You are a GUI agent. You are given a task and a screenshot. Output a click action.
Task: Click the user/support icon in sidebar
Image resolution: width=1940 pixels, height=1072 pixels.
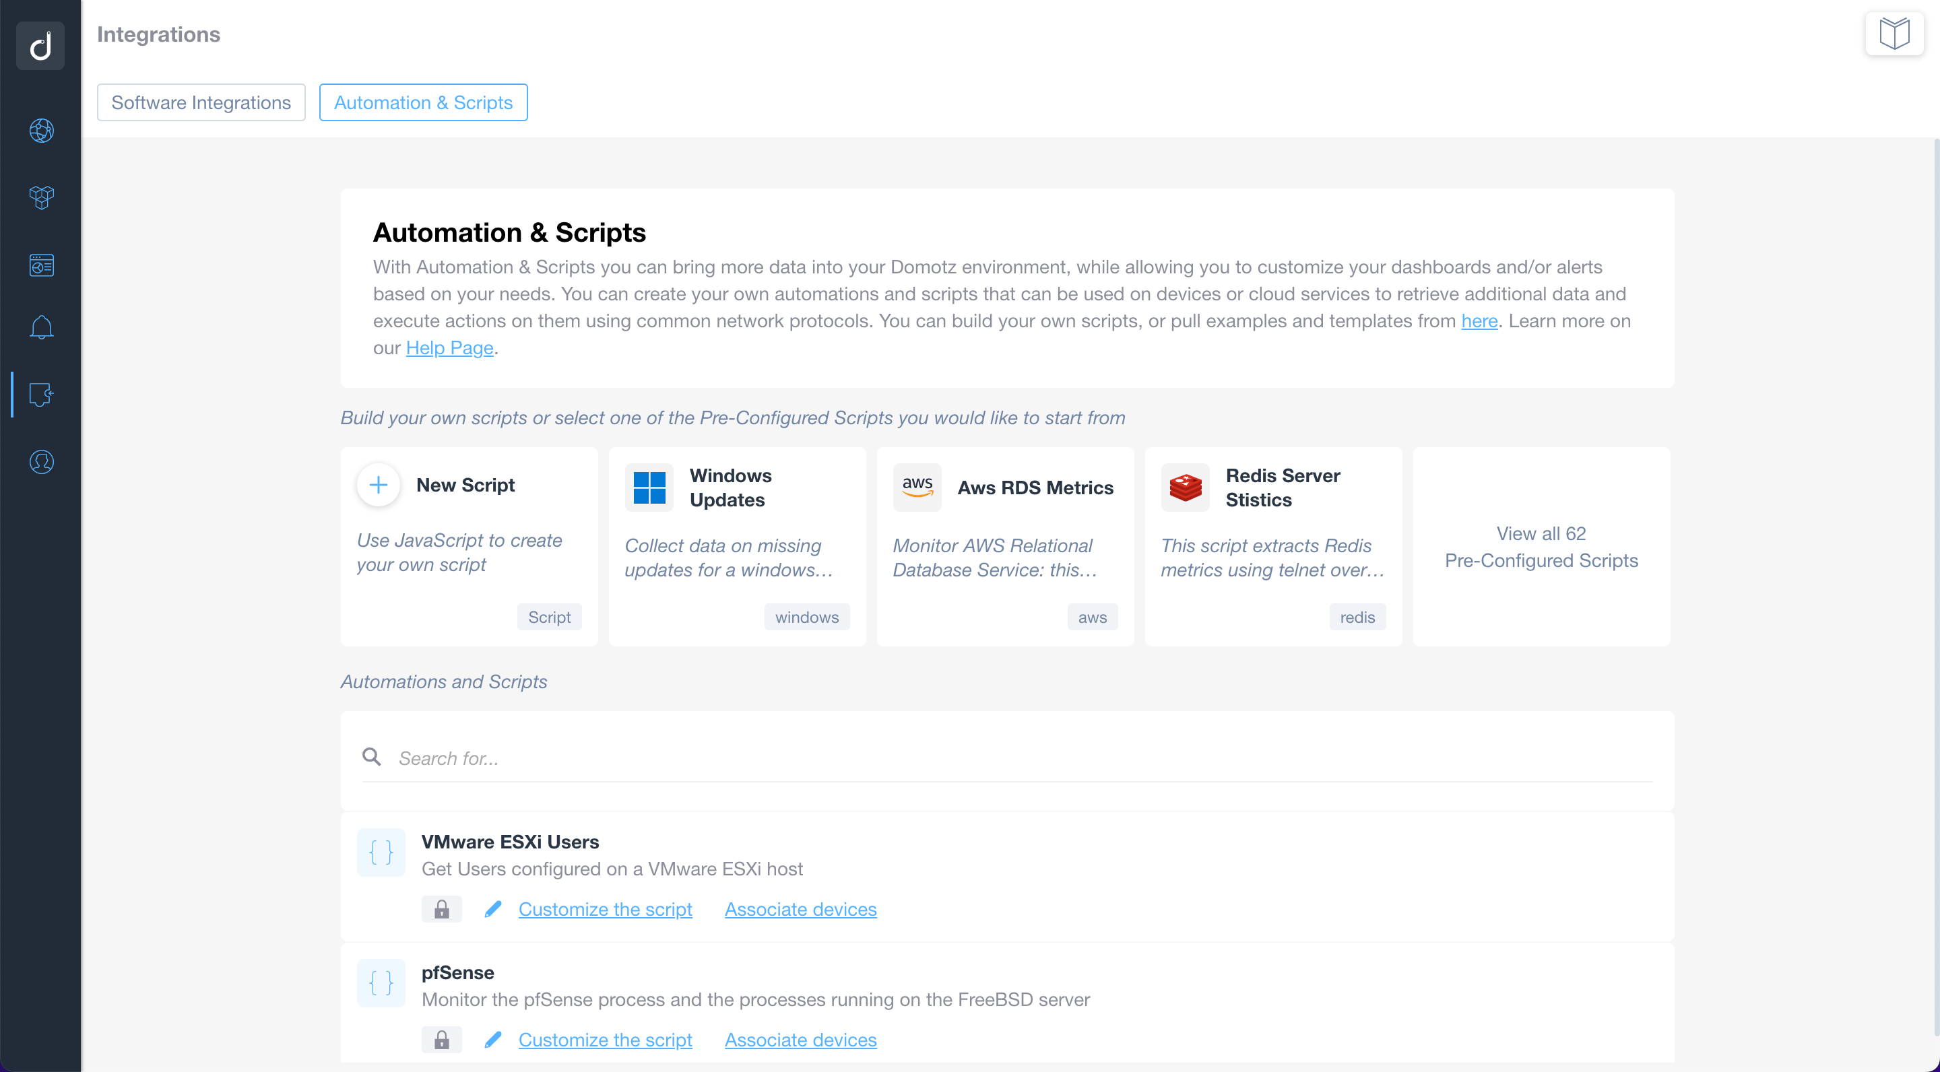(41, 462)
